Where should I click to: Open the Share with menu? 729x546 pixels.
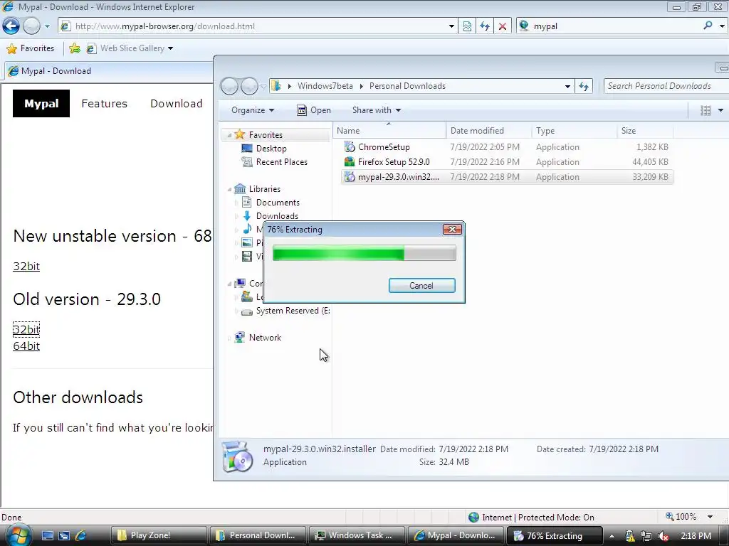coord(376,110)
